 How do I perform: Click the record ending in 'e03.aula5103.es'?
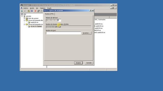100,33
